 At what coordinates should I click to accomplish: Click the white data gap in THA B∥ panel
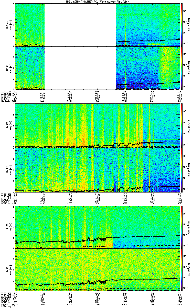pos(80,68)
